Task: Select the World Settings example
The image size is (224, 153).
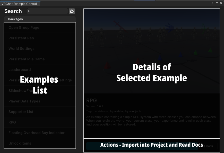Action: pos(40,49)
